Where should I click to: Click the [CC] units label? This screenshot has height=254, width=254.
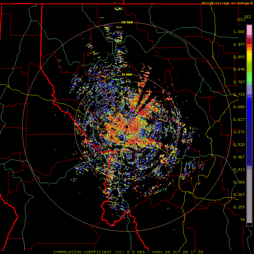(x=241, y=19)
